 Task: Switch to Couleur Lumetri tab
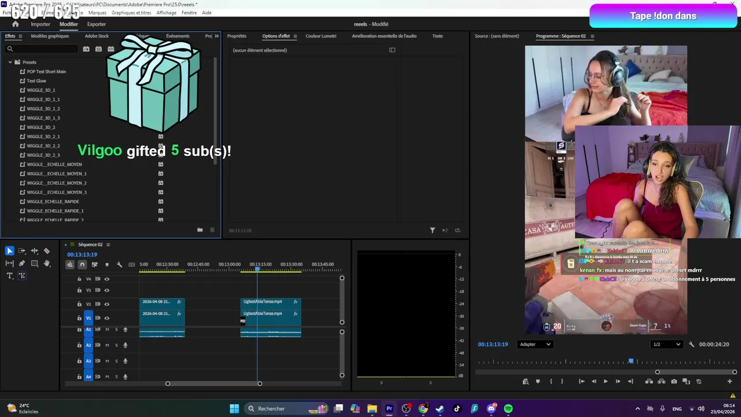(321, 36)
